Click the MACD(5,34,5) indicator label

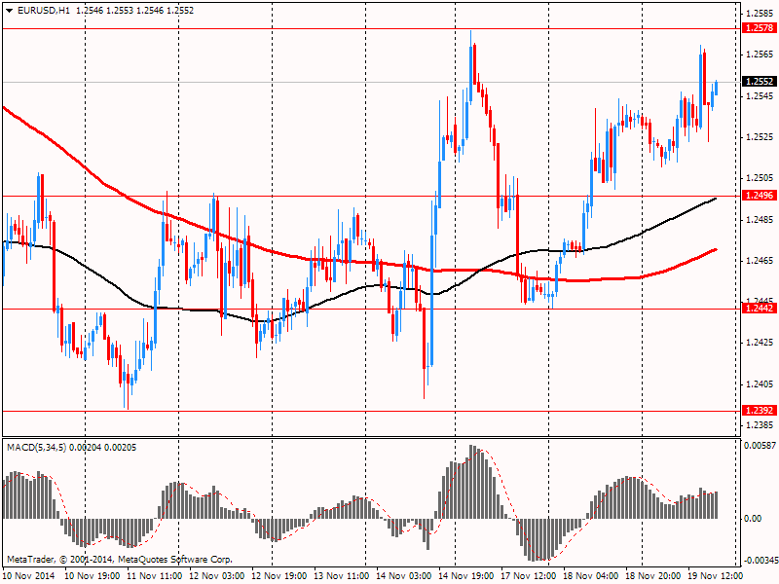pyautogui.click(x=37, y=448)
